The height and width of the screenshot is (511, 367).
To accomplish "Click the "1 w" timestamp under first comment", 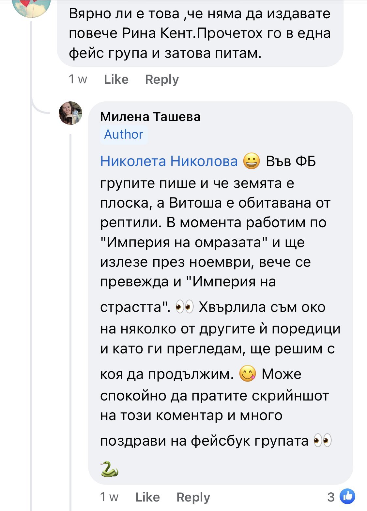I will point(78,79).
